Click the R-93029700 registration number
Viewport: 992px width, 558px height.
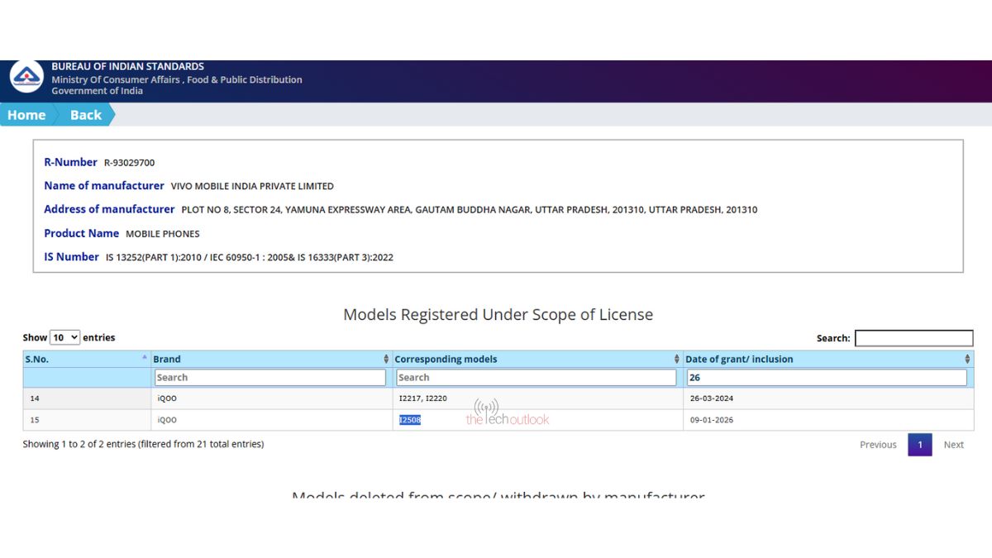click(129, 163)
